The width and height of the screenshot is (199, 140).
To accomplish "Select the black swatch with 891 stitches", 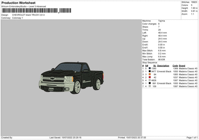I will click(150, 84).
